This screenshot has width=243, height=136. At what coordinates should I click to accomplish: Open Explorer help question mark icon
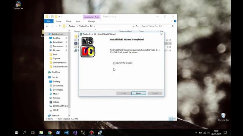click(x=175, y=21)
